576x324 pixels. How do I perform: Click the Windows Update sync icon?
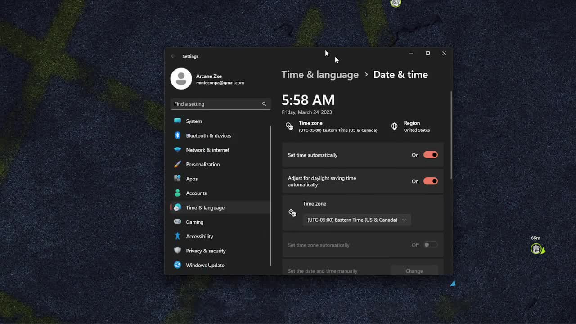[177, 265]
